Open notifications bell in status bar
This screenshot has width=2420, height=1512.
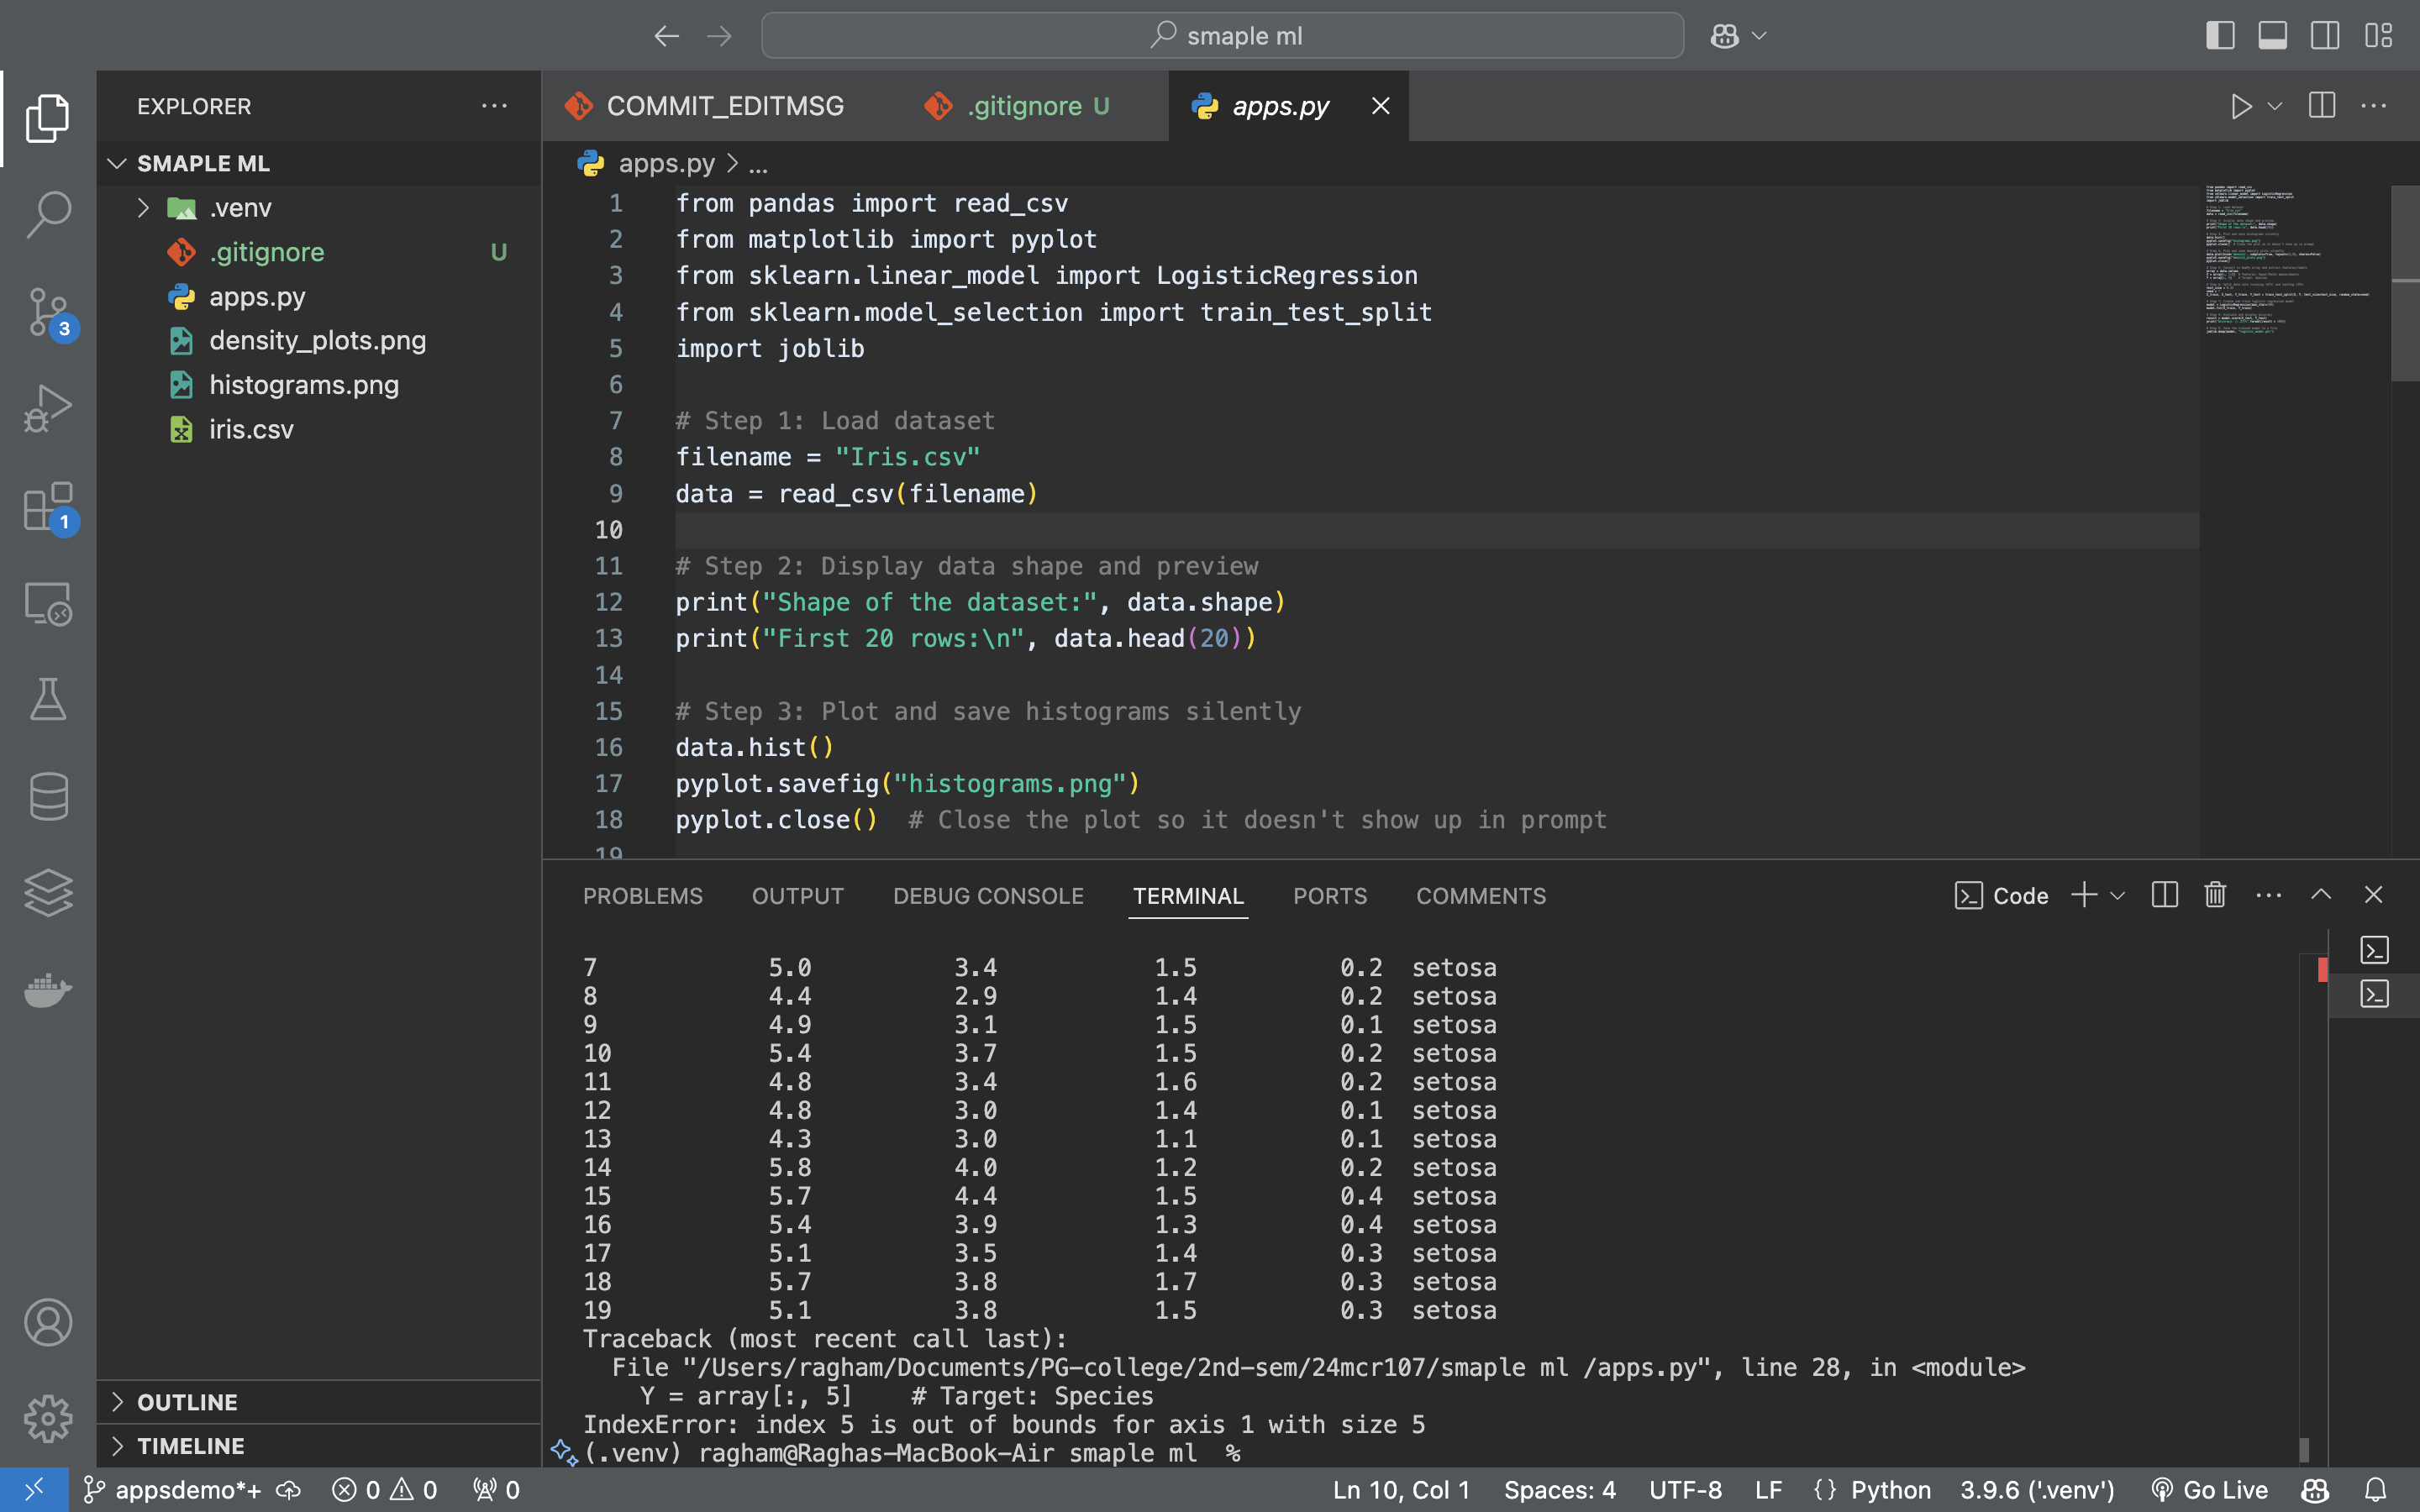click(x=2376, y=1490)
